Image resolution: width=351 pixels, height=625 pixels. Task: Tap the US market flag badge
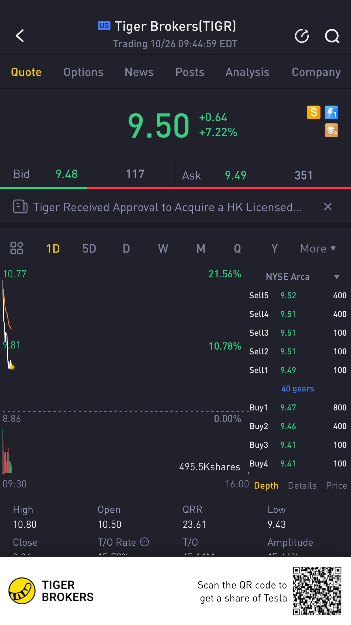[104, 25]
